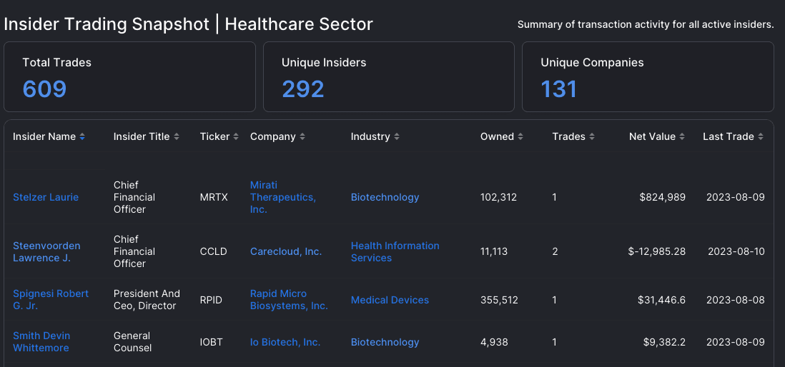Sort table by Industry column
The image size is (785, 367).
[375, 136]
